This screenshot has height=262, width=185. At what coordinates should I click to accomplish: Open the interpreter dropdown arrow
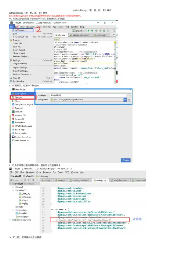(125, 100)
